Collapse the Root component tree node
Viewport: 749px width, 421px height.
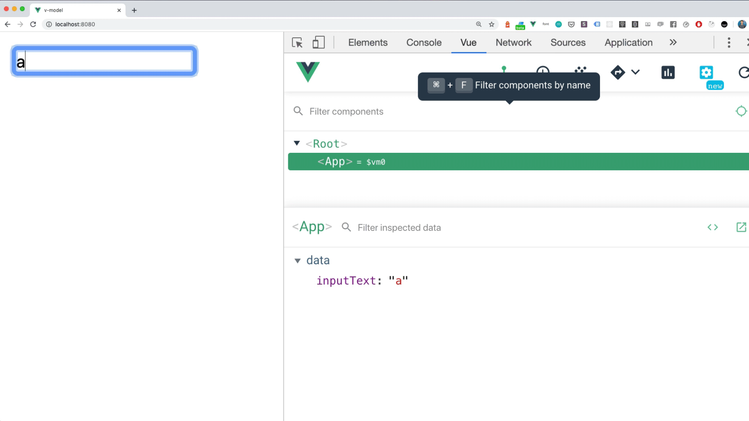[x=297, y=143]
